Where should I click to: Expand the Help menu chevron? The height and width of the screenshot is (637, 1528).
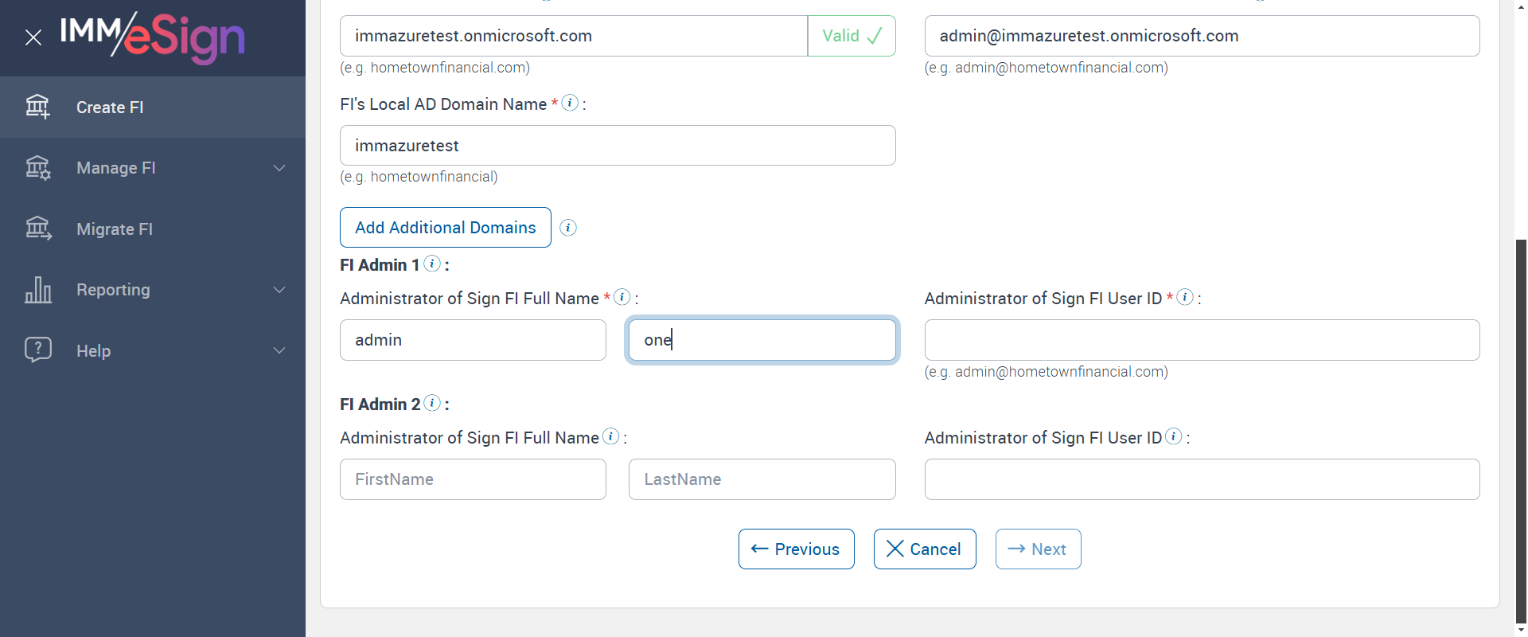279,350
